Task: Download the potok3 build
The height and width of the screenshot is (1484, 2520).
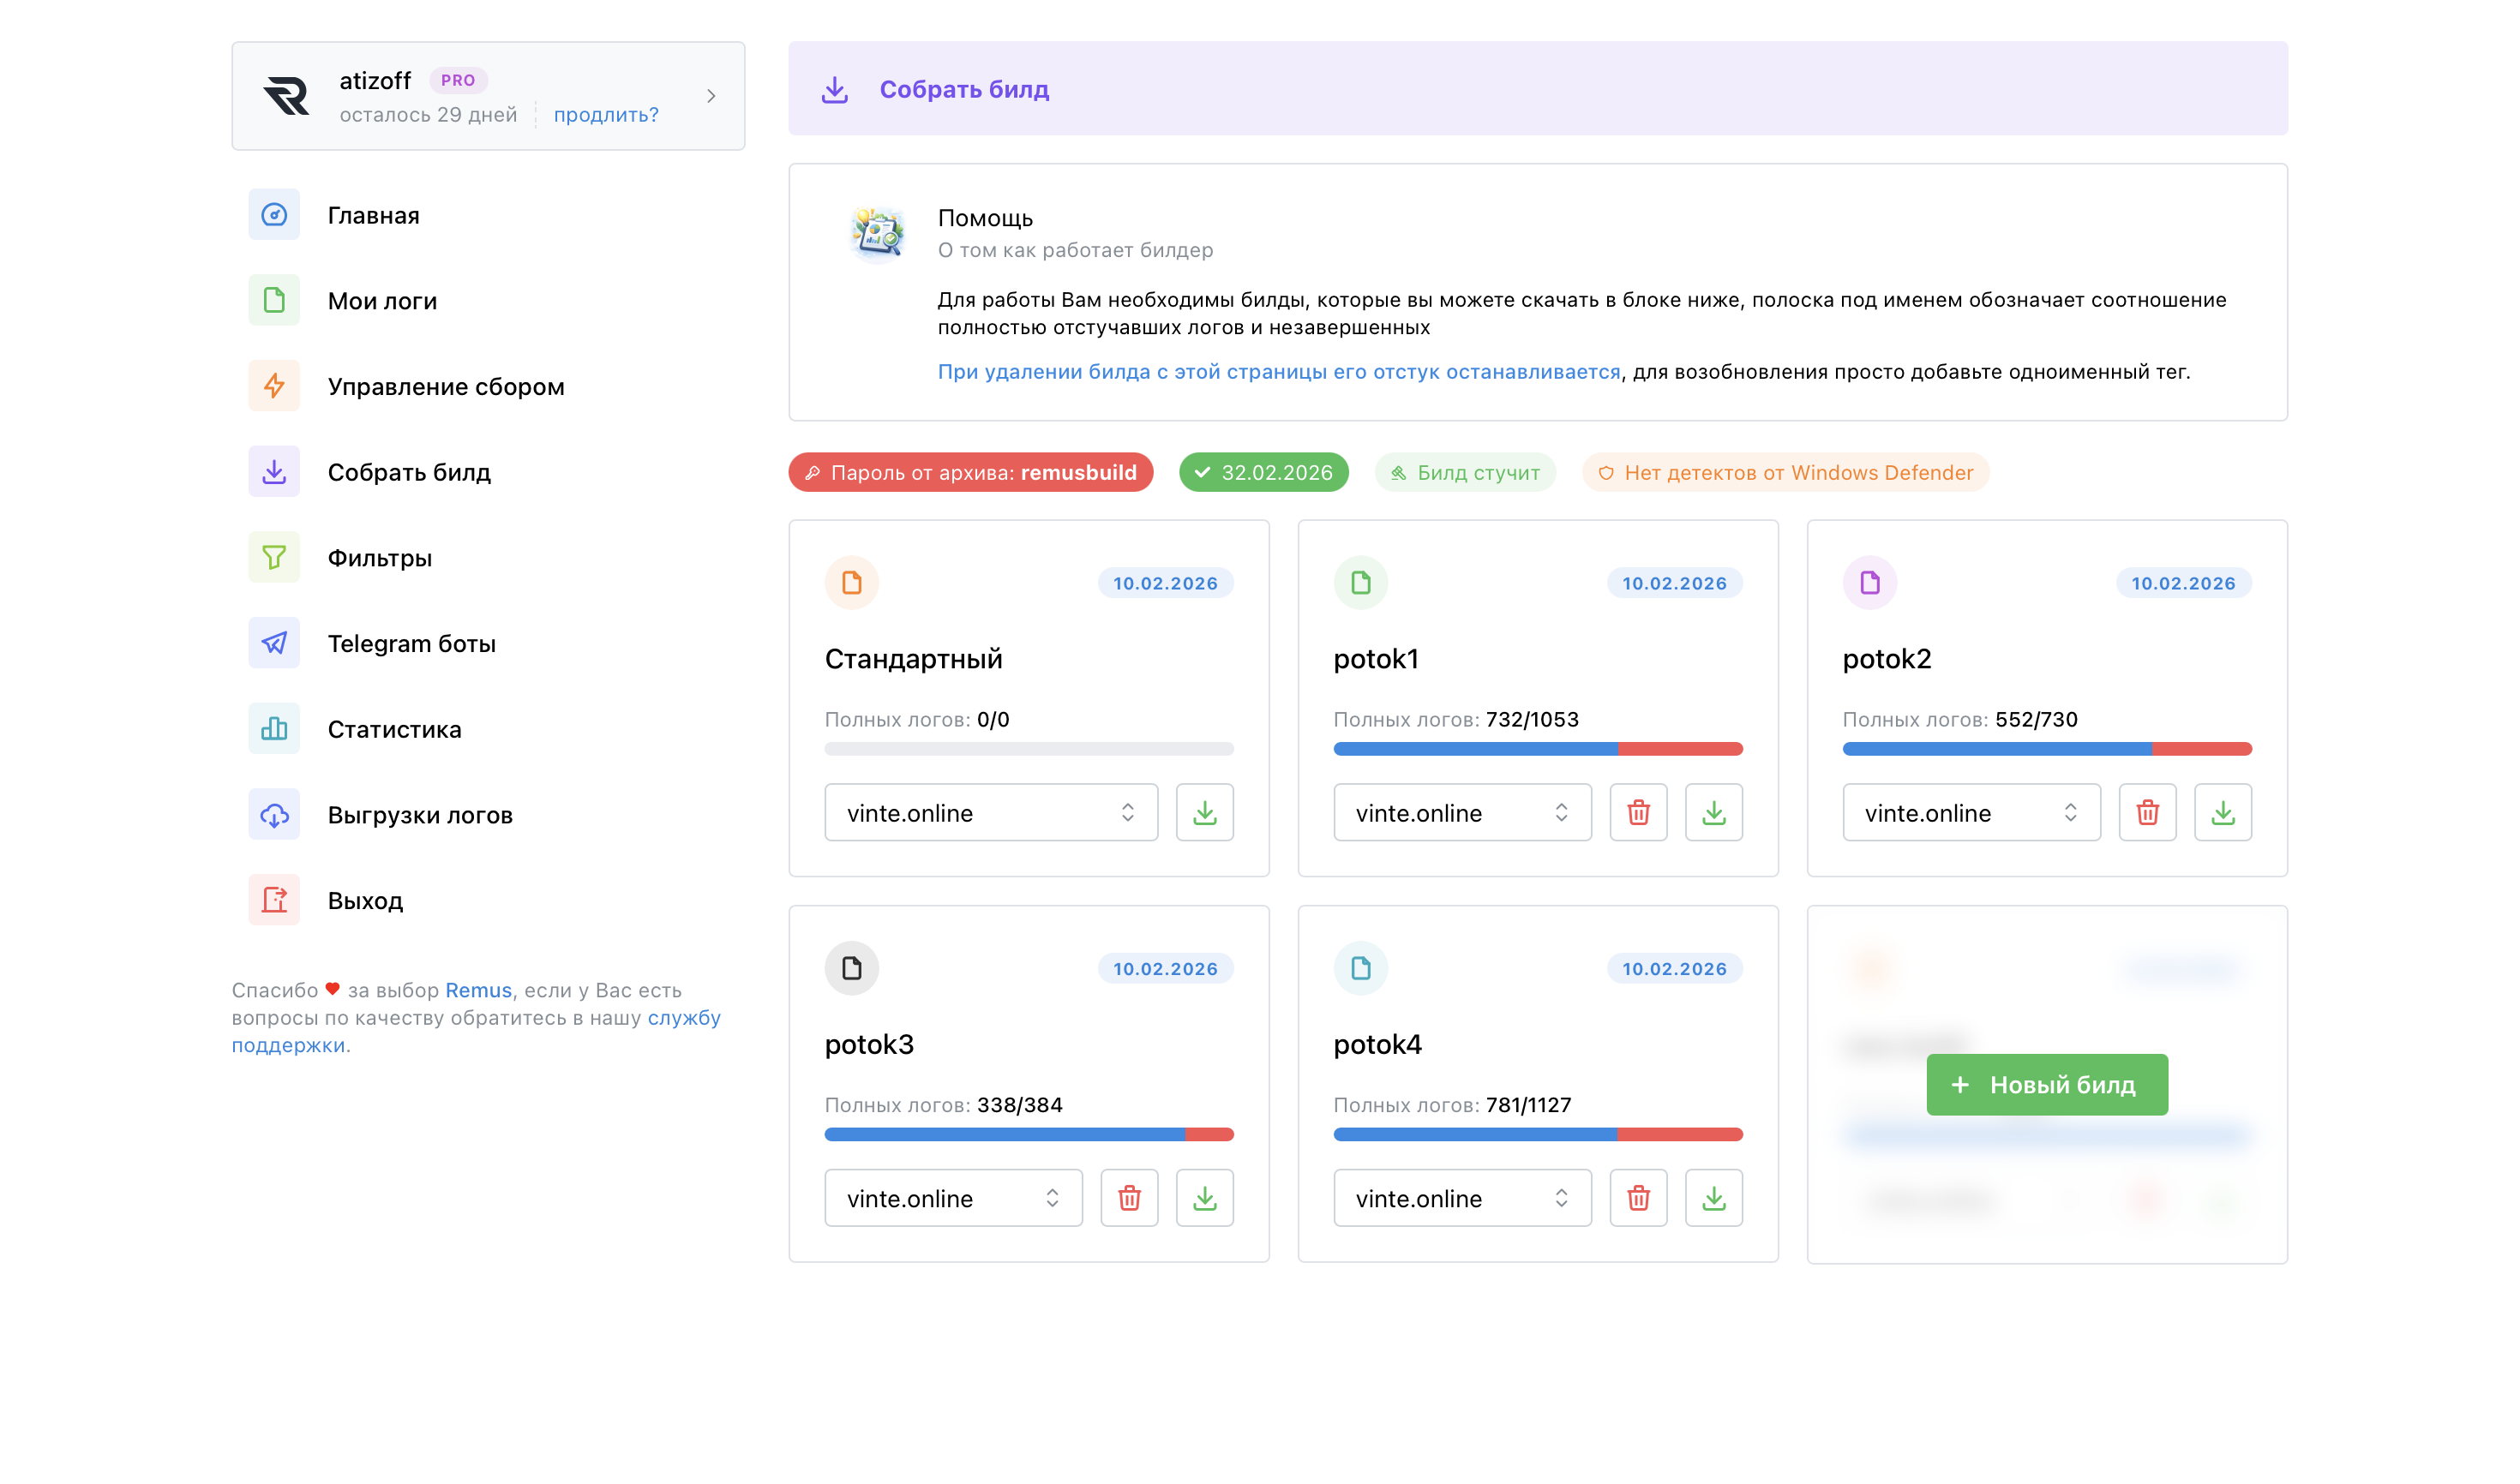Action: pyautogui.click(x=1203, y=1197)
